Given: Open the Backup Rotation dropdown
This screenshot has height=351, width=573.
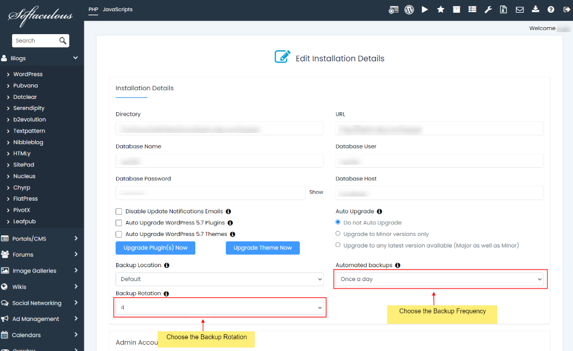Looking at the screenshot, I should click(x=219, y=308).
